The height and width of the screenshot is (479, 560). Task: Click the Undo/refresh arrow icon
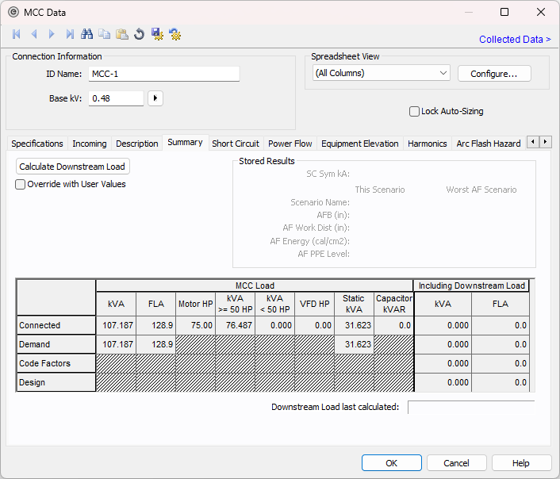140,34
